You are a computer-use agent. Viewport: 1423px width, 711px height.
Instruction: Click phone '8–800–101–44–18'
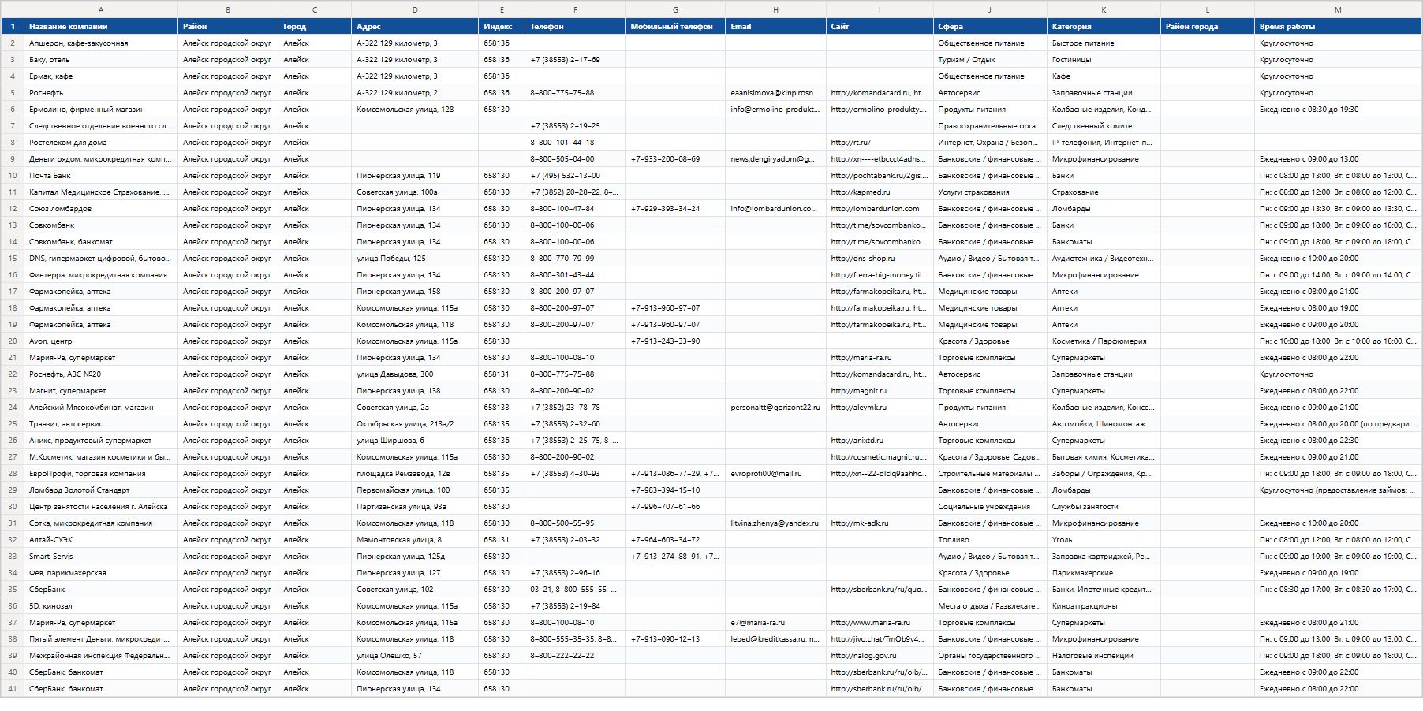[575, 143]
